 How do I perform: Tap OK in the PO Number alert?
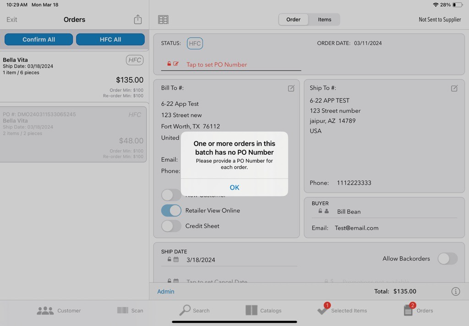[234, 188]
